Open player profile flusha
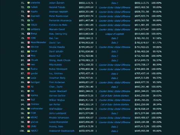 [34, 69]
